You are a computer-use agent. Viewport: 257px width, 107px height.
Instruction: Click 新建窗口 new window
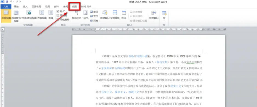[105, 15]
